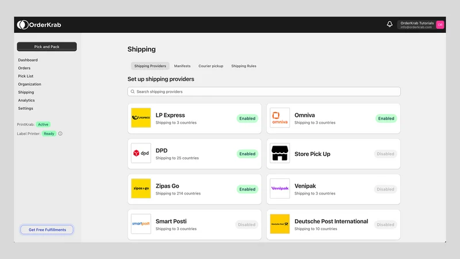
Task: Open the notifications bell
Action: point(389,24)
